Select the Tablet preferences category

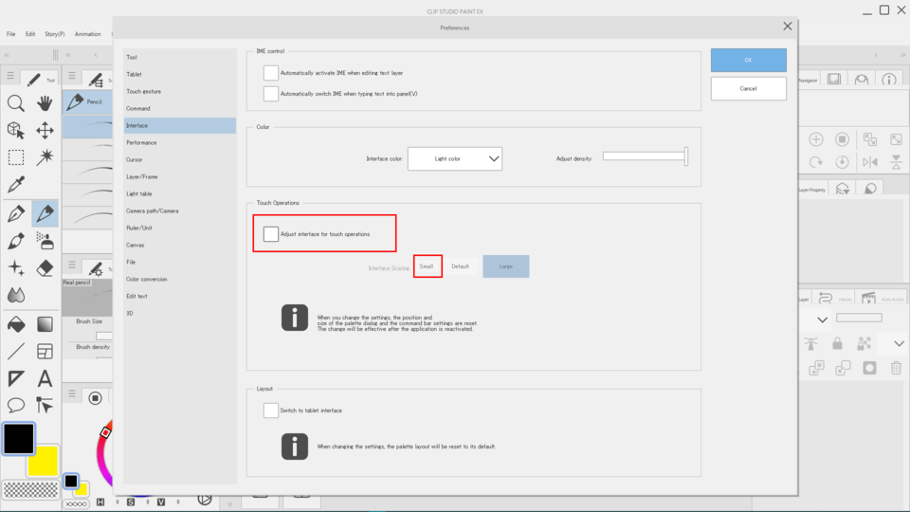[180, 74]
